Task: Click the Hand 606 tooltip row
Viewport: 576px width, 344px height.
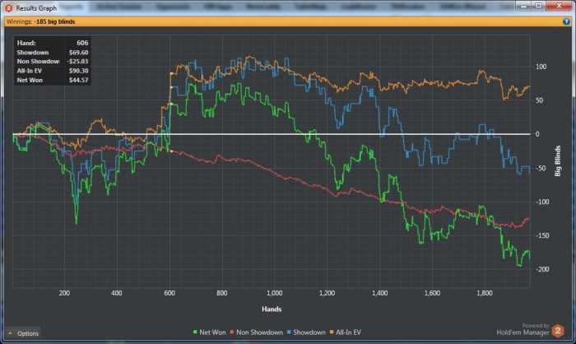Action: (52, 43)
